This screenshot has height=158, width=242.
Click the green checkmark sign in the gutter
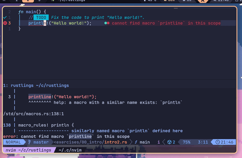(5, 17)
